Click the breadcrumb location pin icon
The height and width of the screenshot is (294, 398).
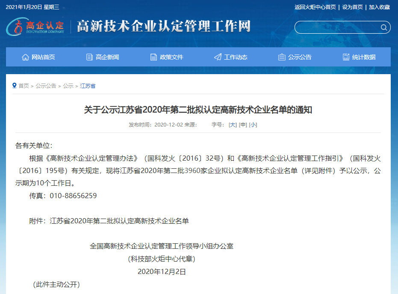(15, 86)
